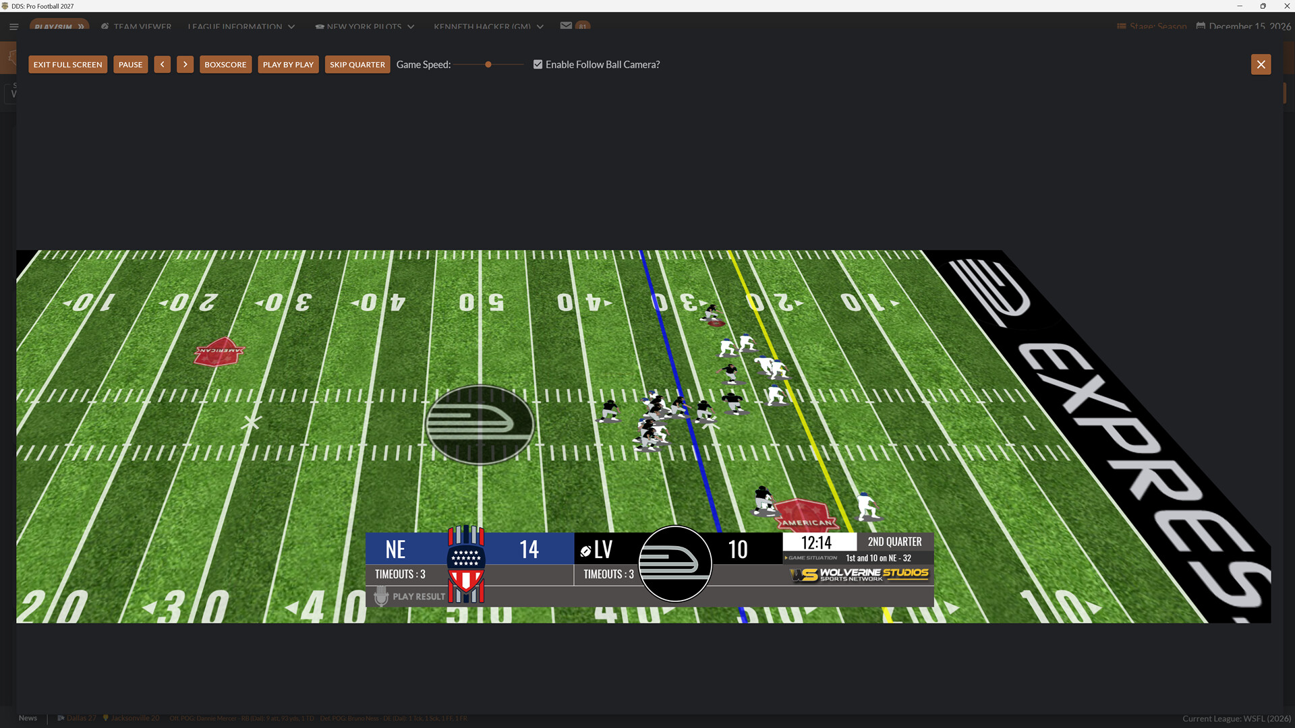Go to the previous play arrow
Image resolution: width=1295 pixels, height=728 pixels.
[162, 65]
